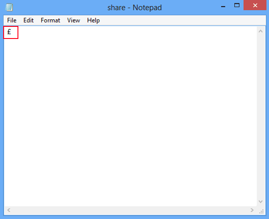Minimize the Notepad window

pos(223,7)
